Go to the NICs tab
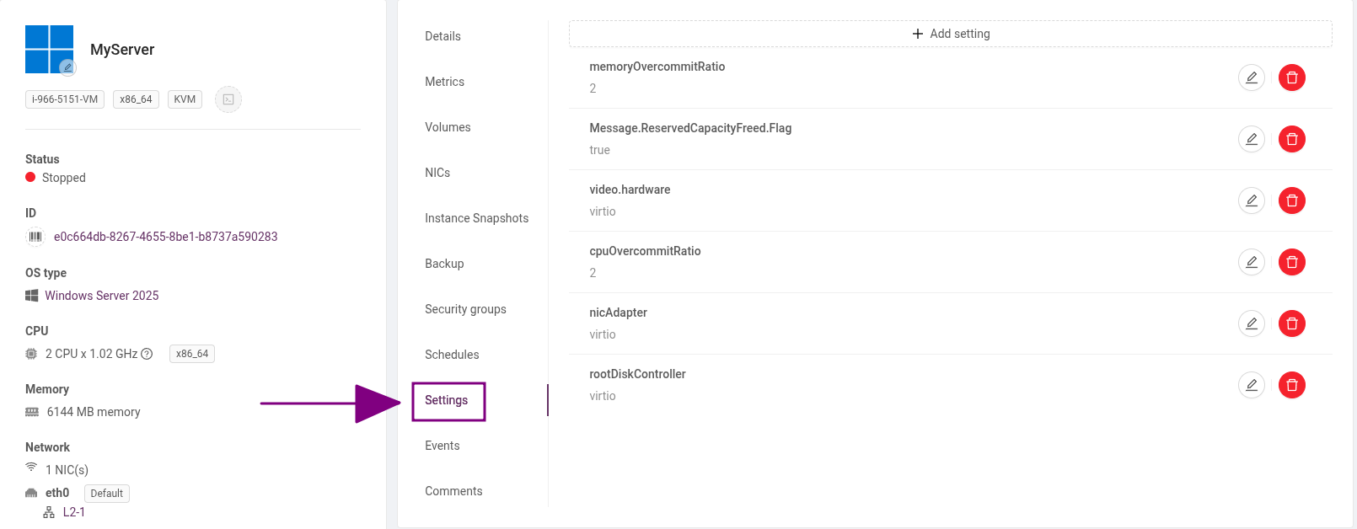 tap(437, 173)
